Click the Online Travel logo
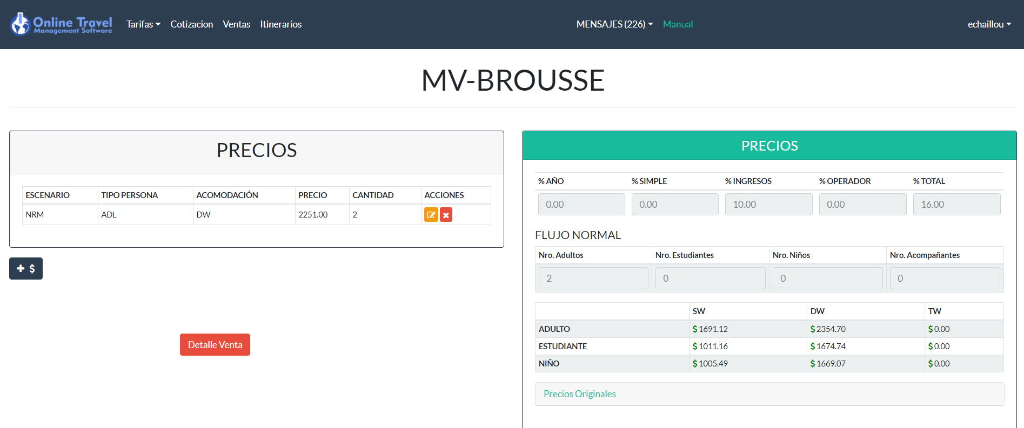 pos(61,24)
